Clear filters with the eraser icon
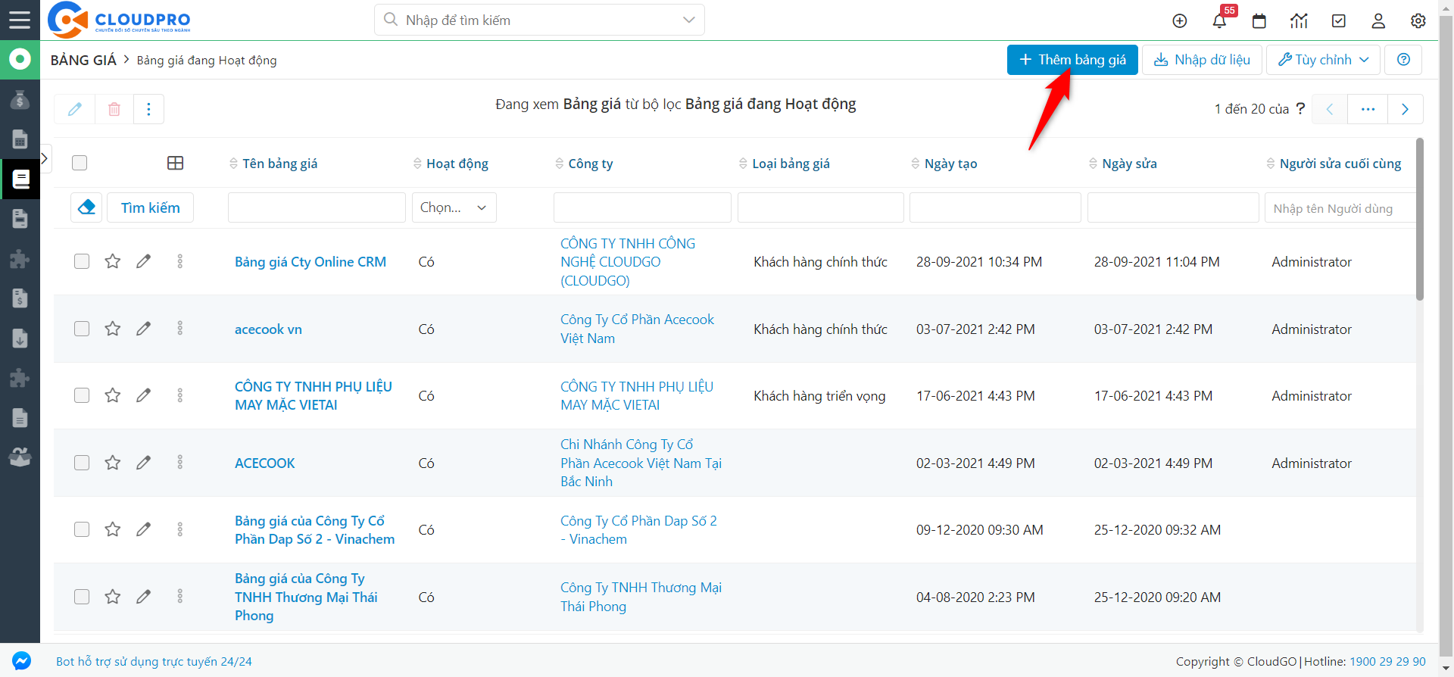Image resolution: width=1454 pixels, height=677 pixels. (86, 207)
